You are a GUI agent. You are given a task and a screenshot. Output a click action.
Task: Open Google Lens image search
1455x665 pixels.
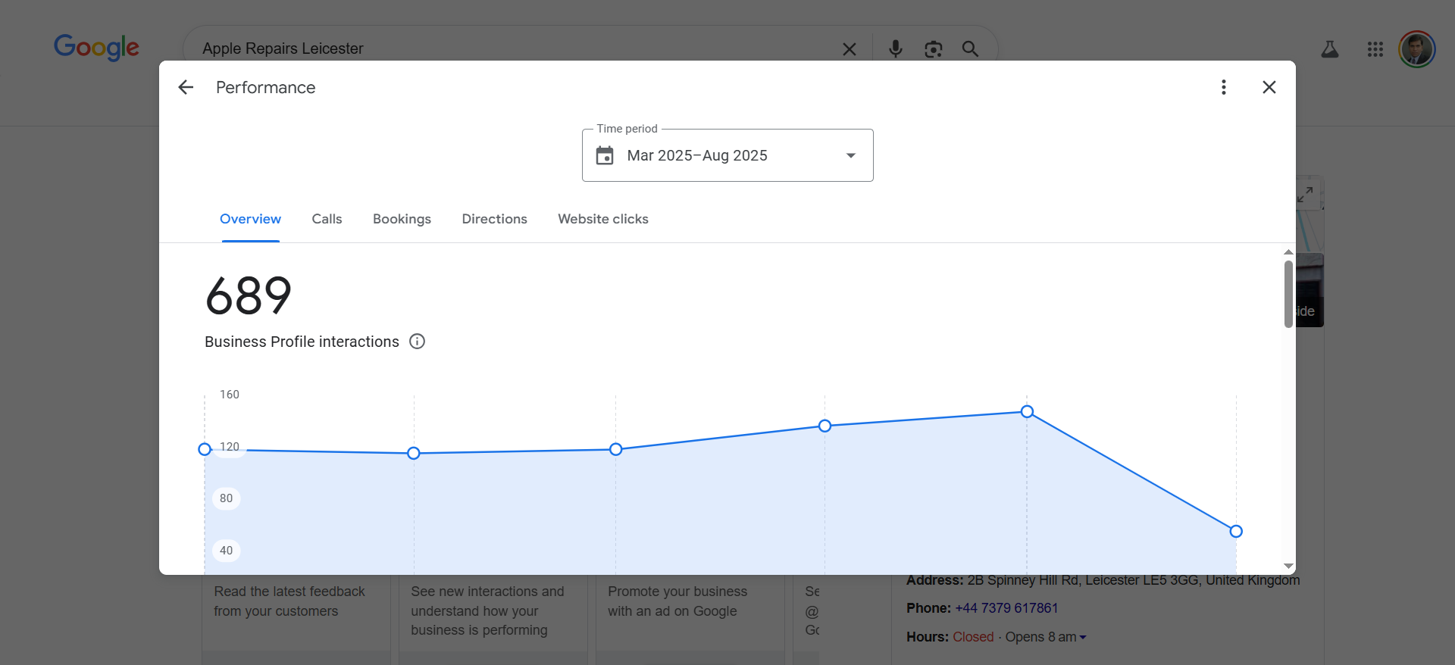tap(934, 49)
